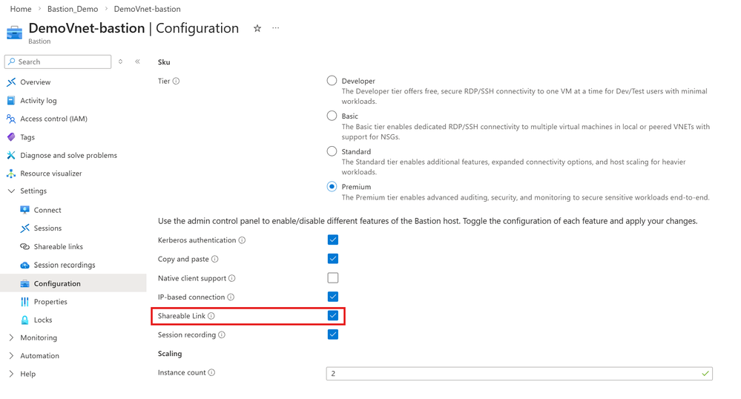Collapse the Settings section

click(x=11, y=191)
